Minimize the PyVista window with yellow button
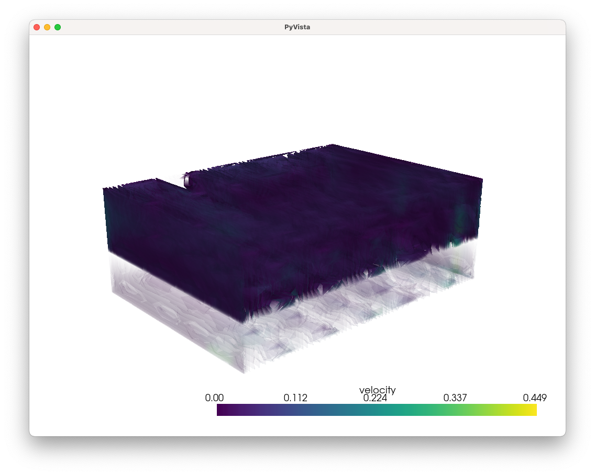The image size is (595, 475). click(47, 27)
